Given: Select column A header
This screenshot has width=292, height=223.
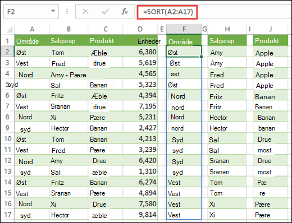Looking at the screenshot, I should [32, 29].
